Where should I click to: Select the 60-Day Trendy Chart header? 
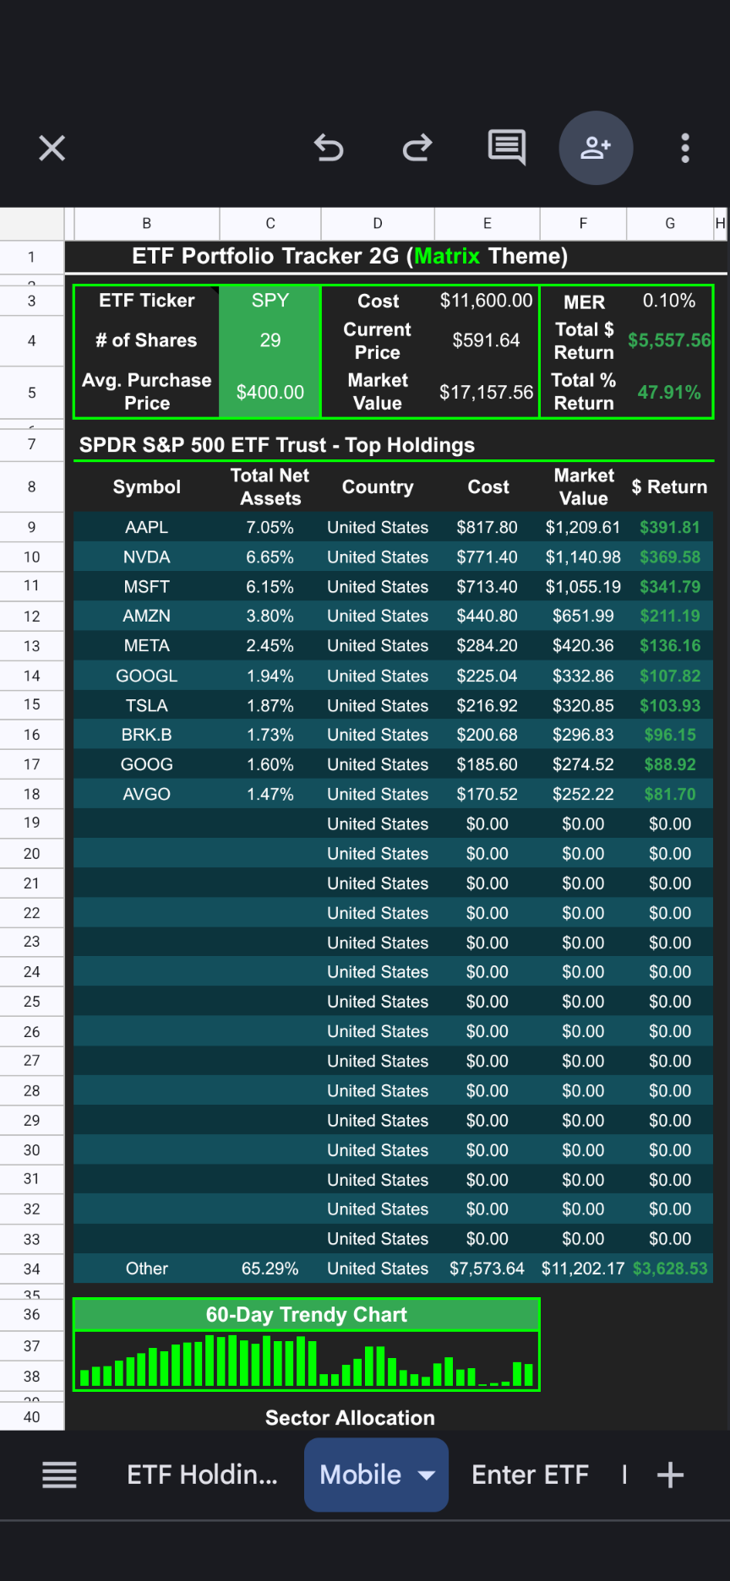307,1314
